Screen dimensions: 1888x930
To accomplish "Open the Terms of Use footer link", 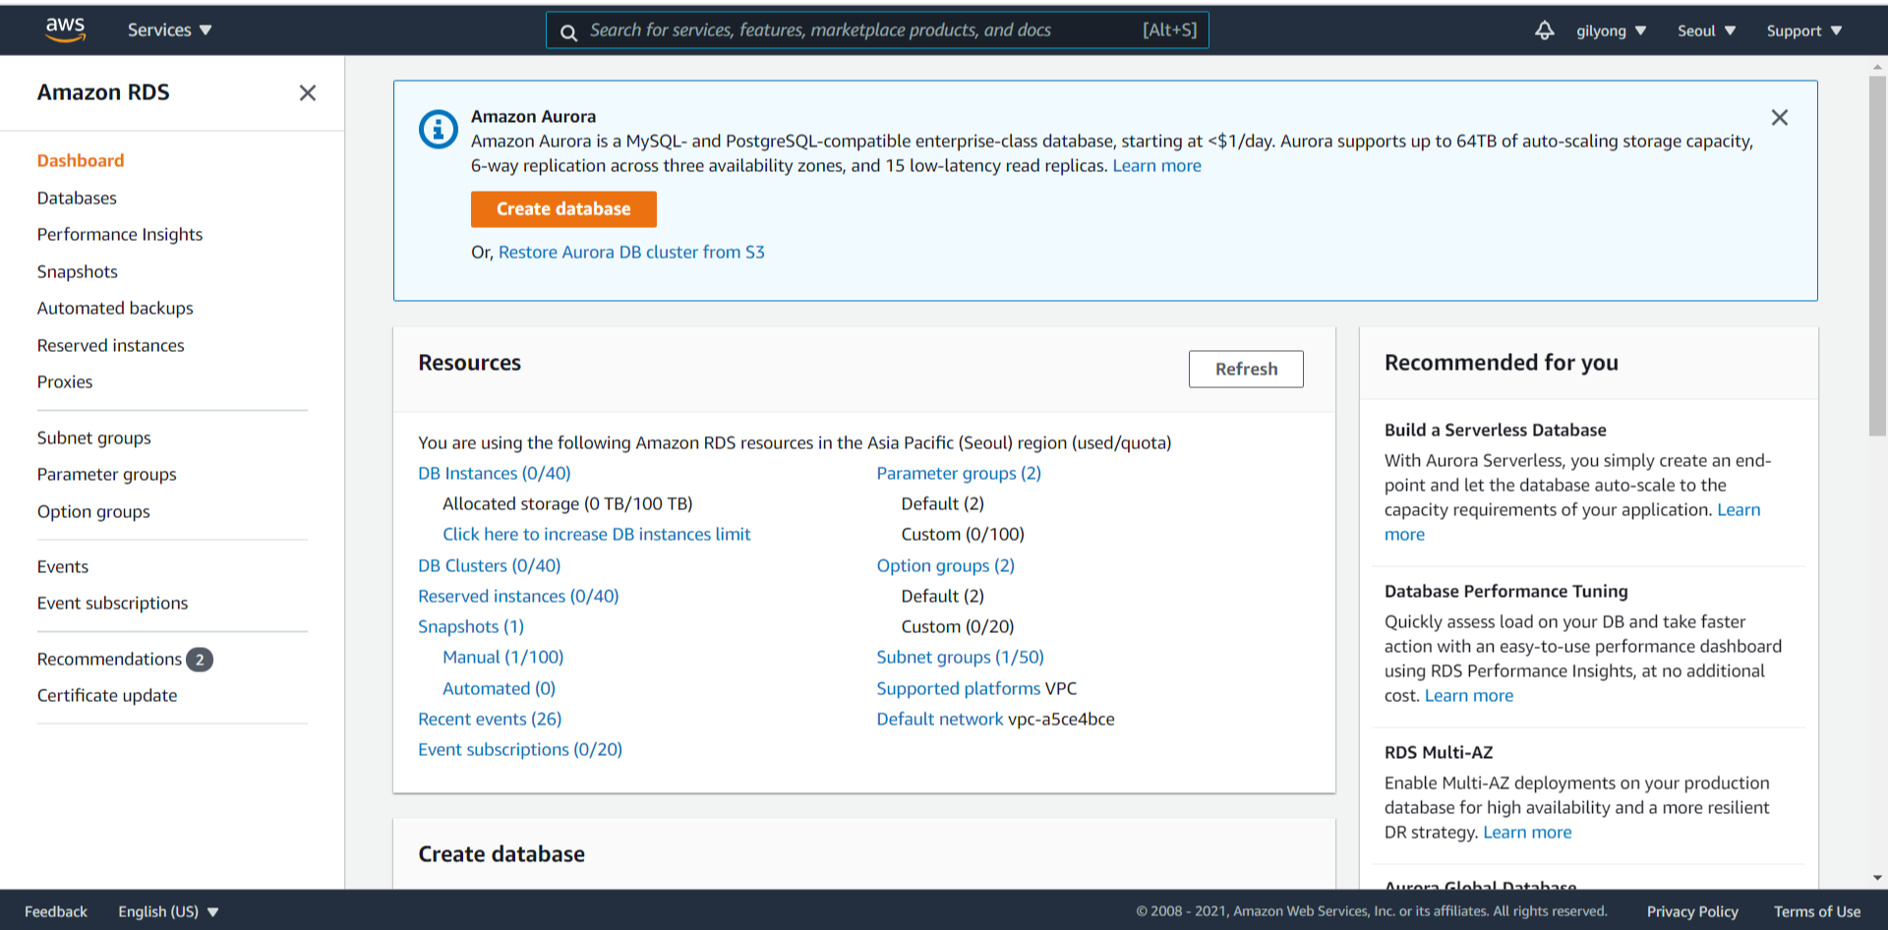I will (x=1817, y=911).
